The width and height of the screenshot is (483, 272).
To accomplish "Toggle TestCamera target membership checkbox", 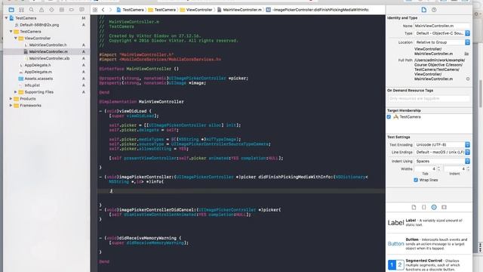I will pyautogui.click(x=389, y=117).
